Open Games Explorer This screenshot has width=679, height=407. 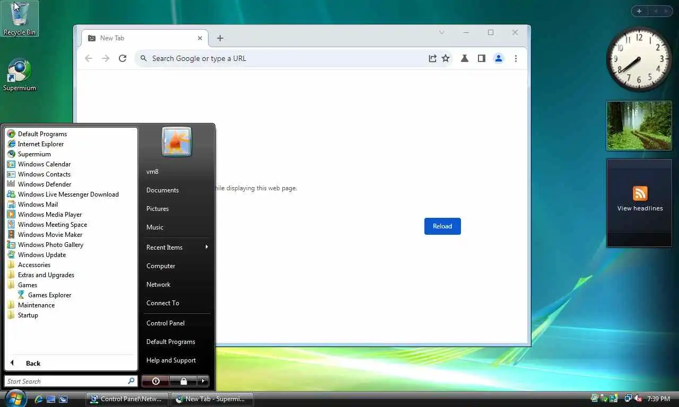click(44, 295)
